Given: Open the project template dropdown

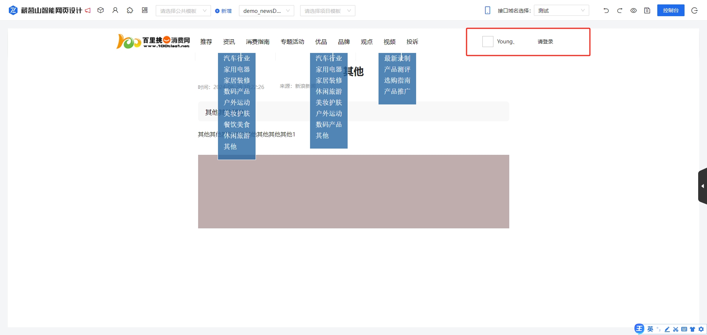Looking at the screenshot, I should click(328, 11).
